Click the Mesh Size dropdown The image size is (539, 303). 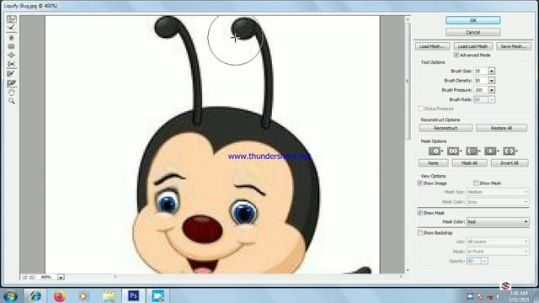498,192
